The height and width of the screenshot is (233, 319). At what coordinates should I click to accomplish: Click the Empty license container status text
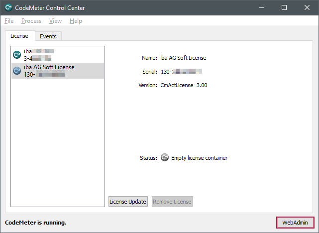200,158
